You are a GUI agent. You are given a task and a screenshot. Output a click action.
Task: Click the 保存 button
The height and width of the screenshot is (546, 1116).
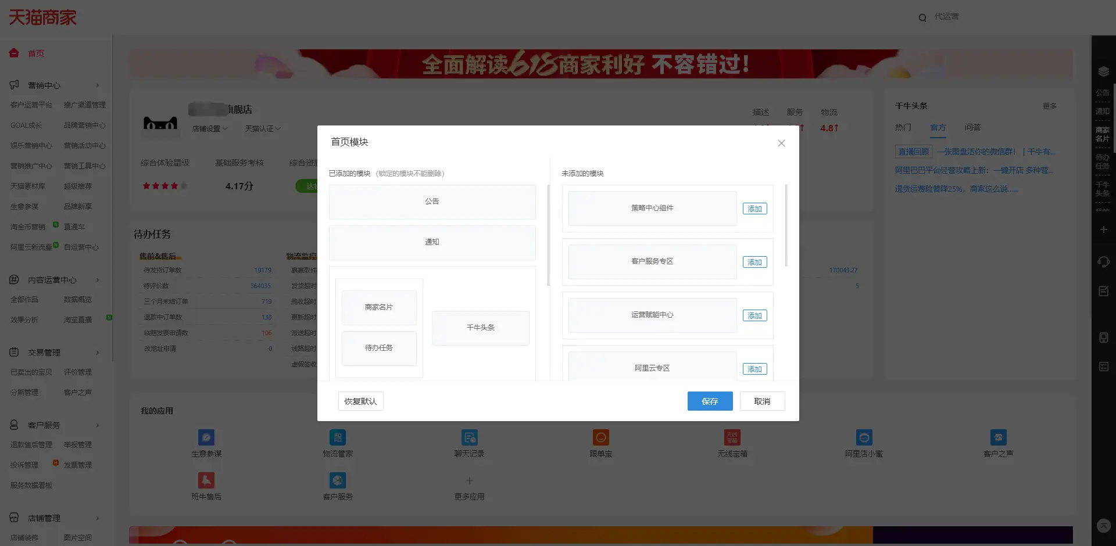710,401
